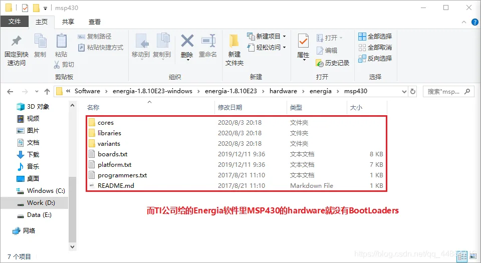481x263 pixels.
Task: Select Home (主页) ribbon tab
Action: pos(42,22)
